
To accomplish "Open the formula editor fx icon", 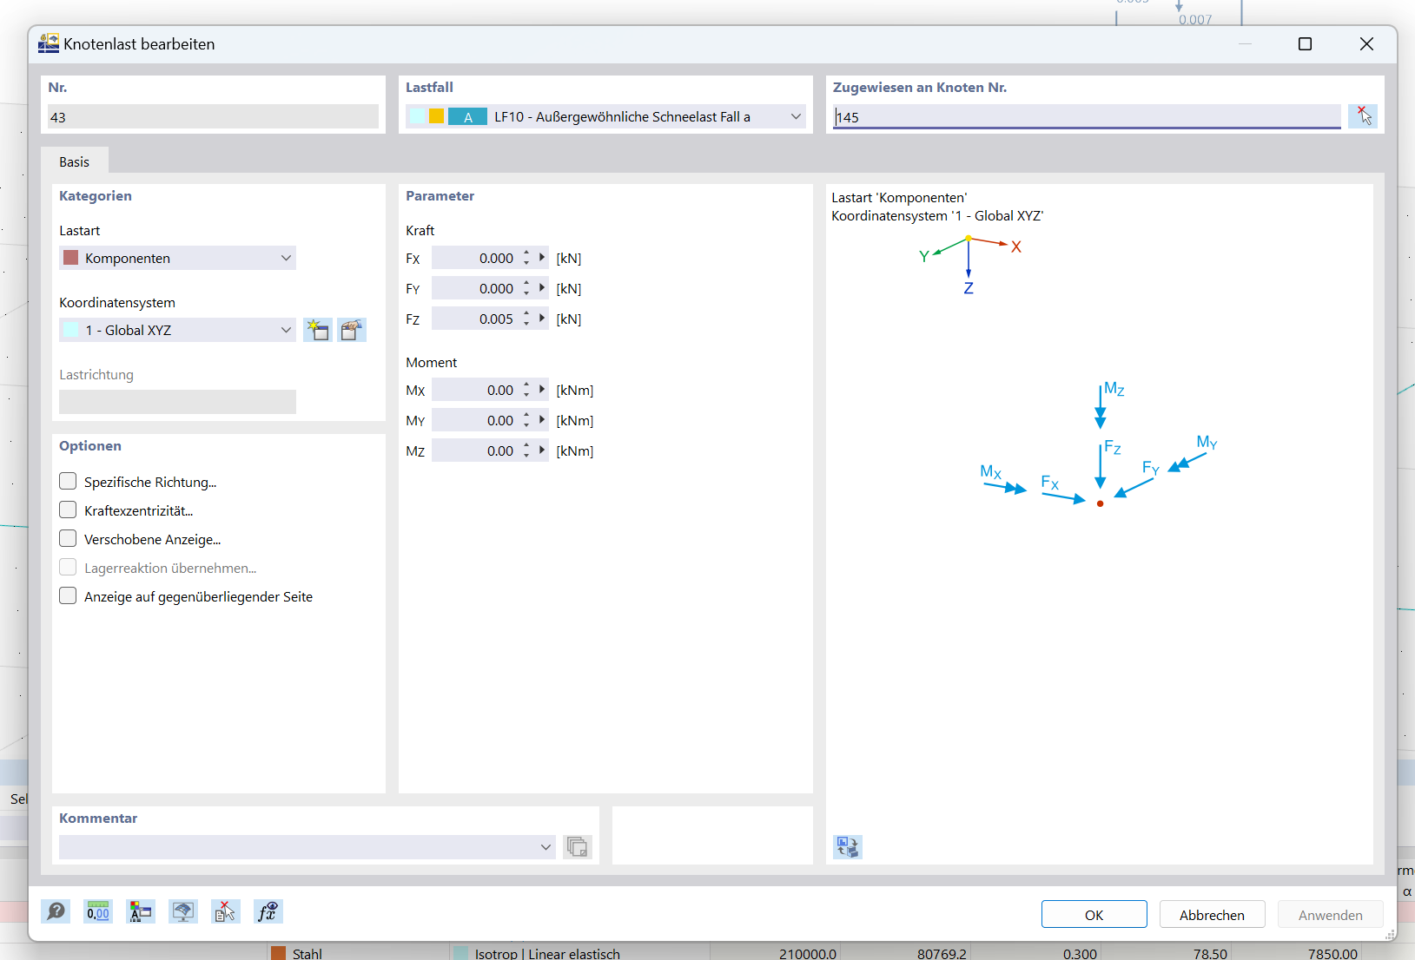I will [x=268, y=911].
